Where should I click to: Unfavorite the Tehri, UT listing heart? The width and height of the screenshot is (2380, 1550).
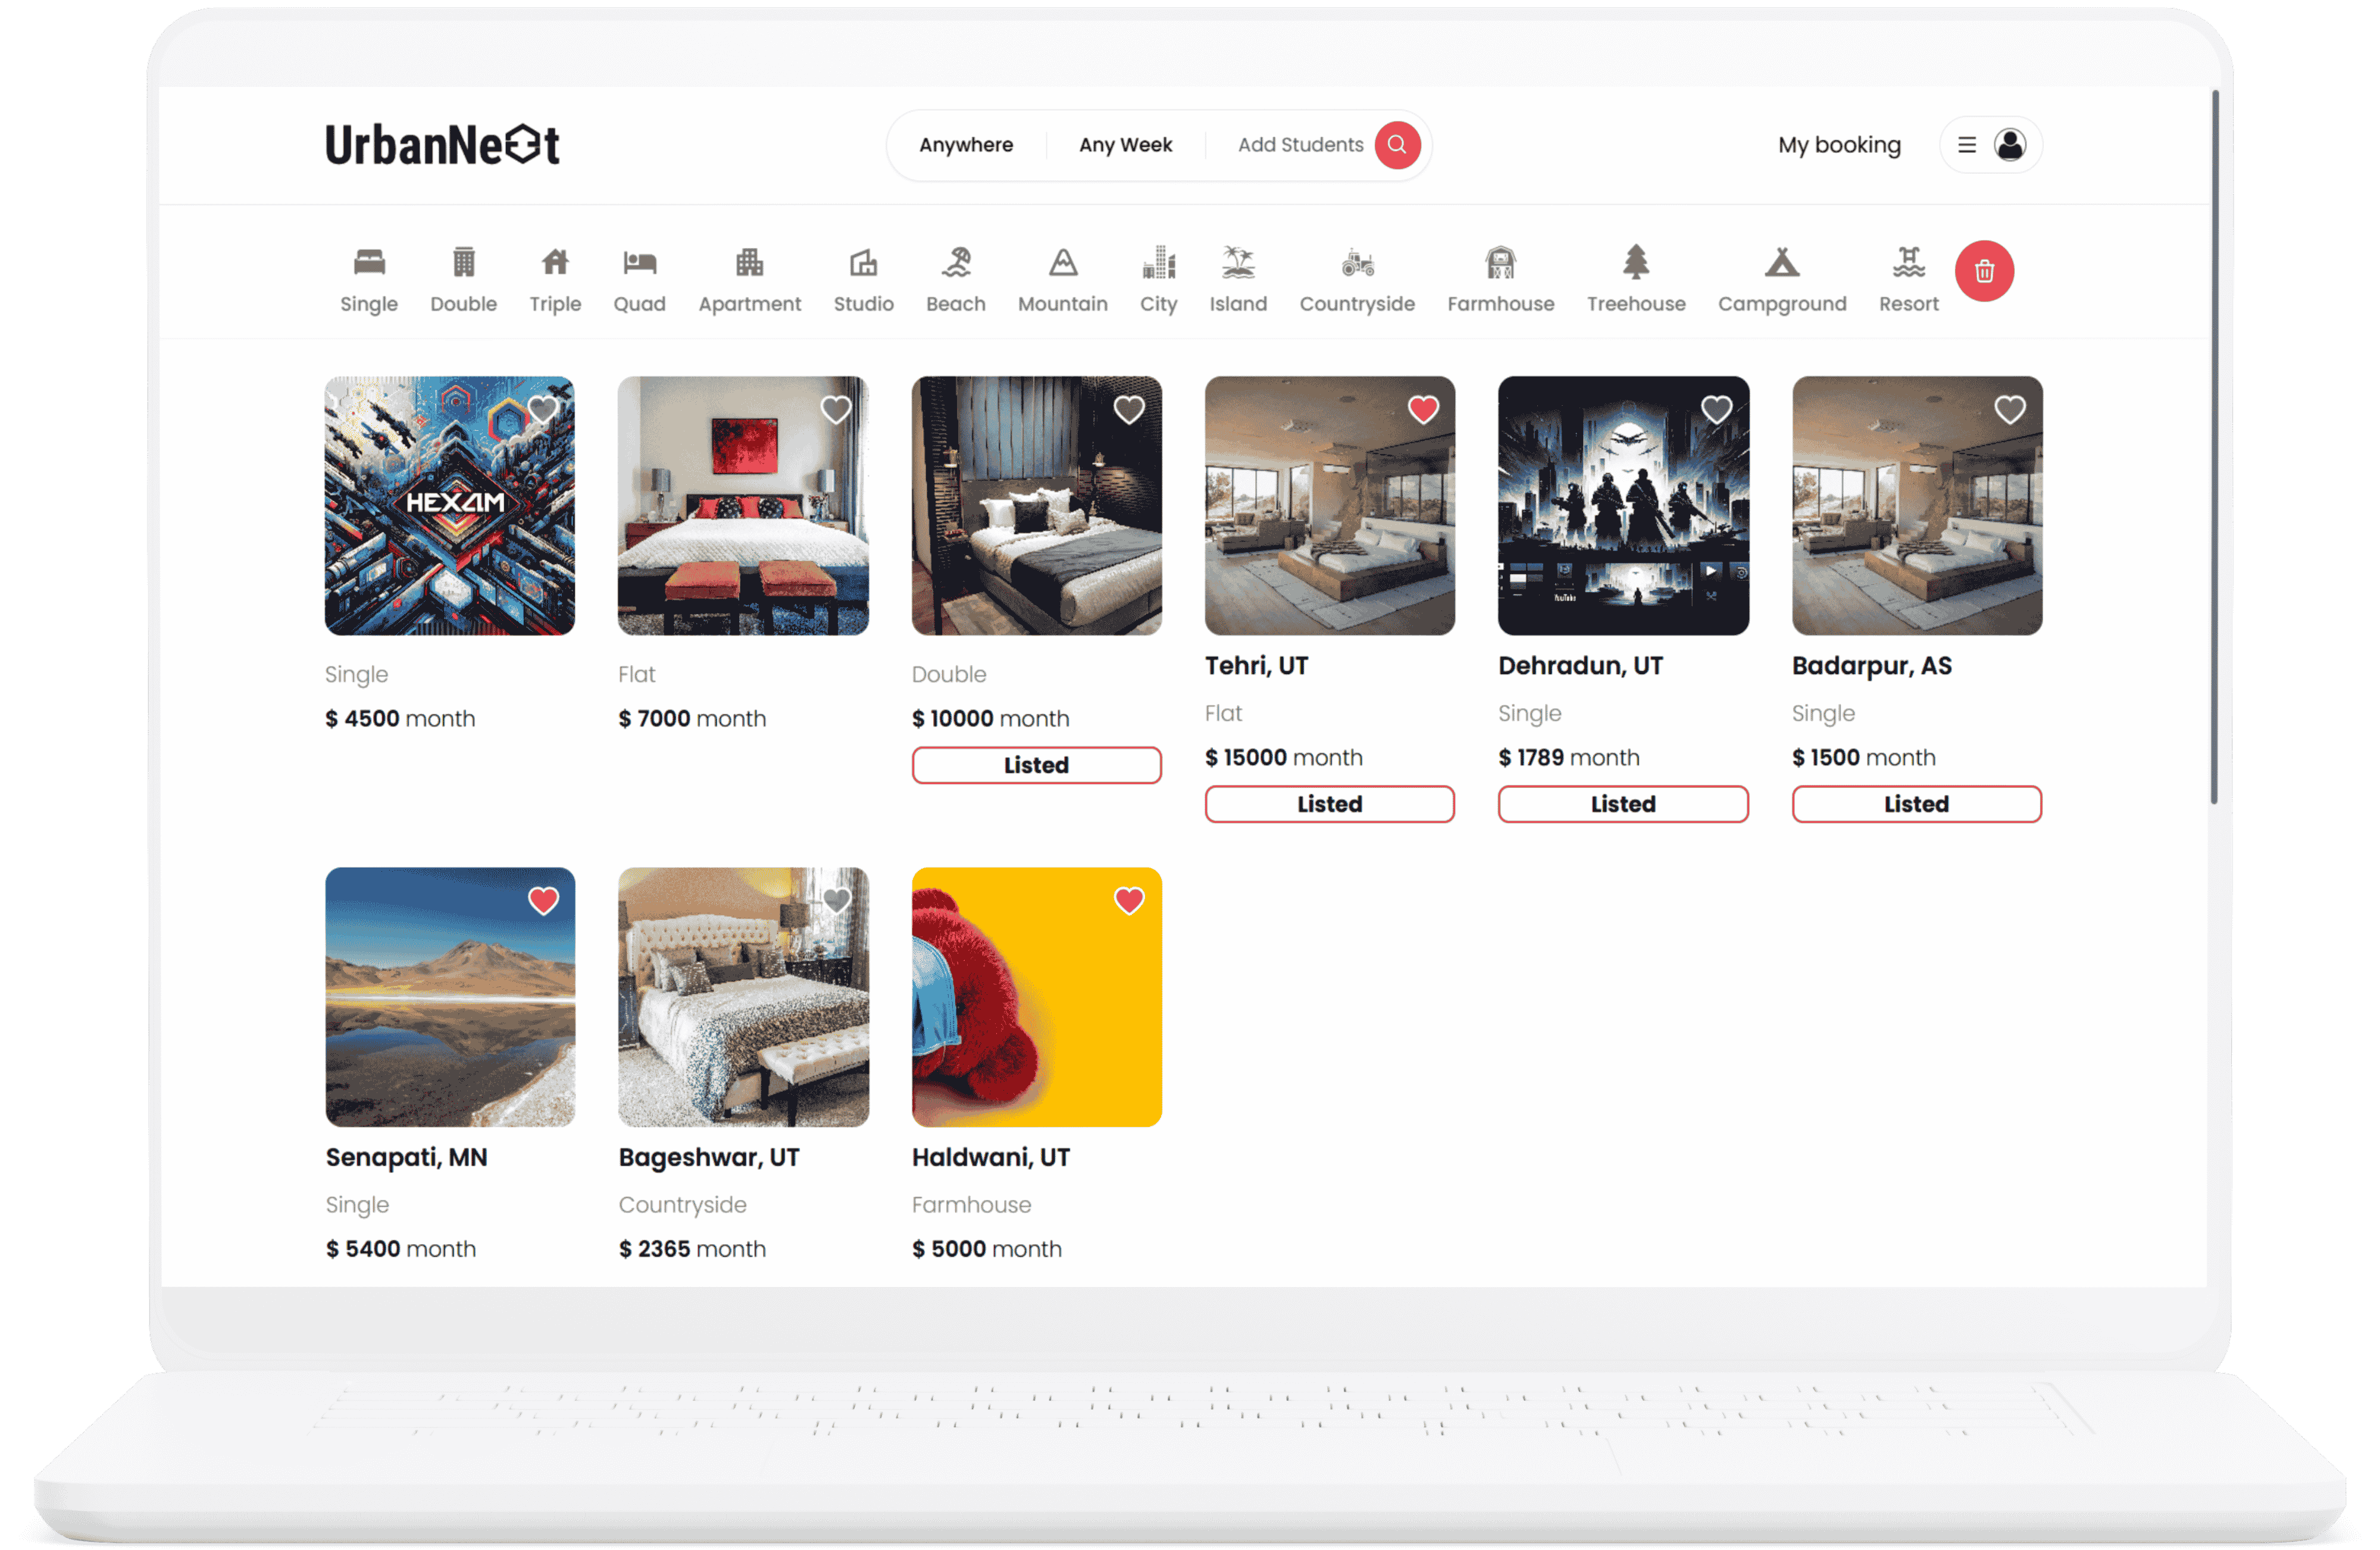(1423, 409)
